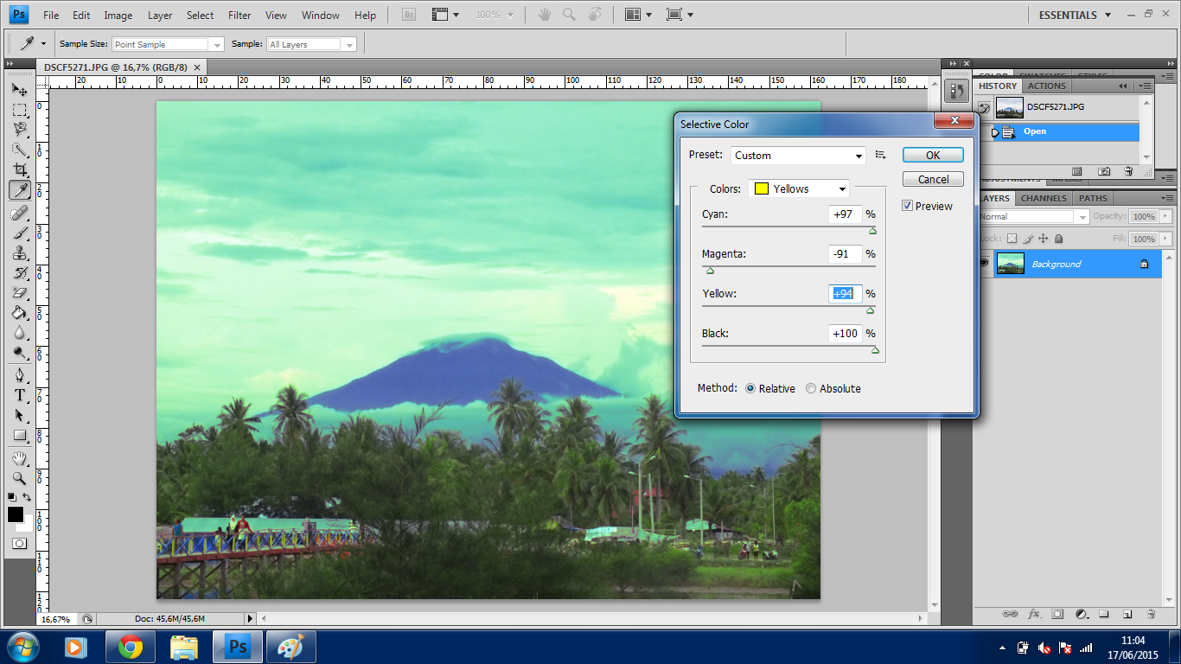Switch to the Channels tab

pos(1043,198)
